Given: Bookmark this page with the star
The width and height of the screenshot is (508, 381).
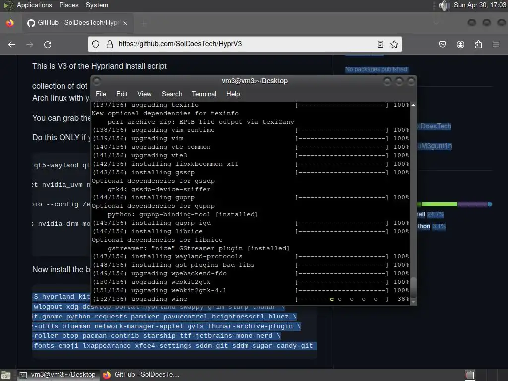Looking at the screenshot, I should 394,44.
